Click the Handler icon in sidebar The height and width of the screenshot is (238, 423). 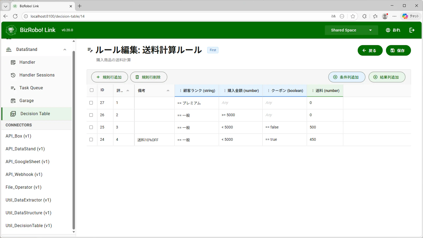click(13, 62)
